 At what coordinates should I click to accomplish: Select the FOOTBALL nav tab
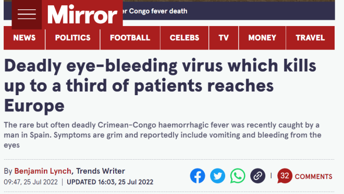coord(130,38)
